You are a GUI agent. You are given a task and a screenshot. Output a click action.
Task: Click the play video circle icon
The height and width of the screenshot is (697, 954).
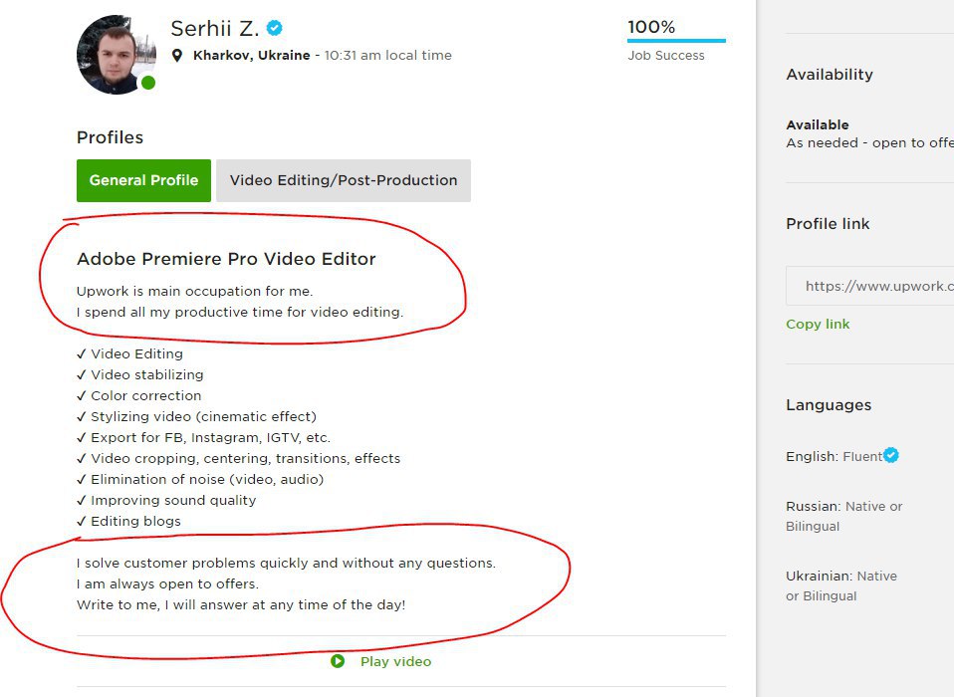click(338, 661)
